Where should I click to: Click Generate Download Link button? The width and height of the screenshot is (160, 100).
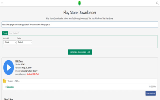80,52
